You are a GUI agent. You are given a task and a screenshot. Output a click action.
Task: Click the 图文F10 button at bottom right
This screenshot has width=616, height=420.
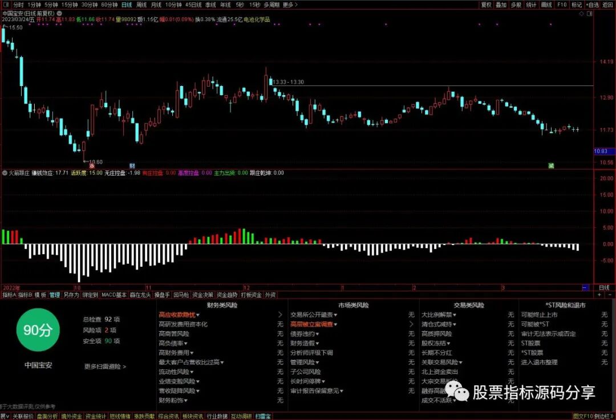coord(583,416)
